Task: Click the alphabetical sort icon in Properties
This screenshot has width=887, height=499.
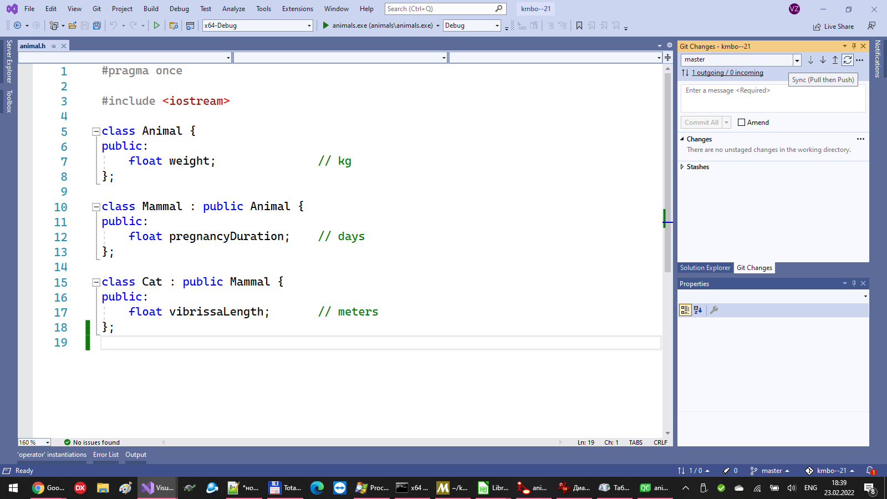Action: click(x=698, y=310)
